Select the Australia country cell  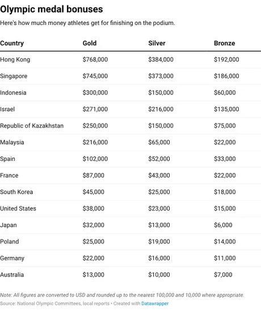12,274
